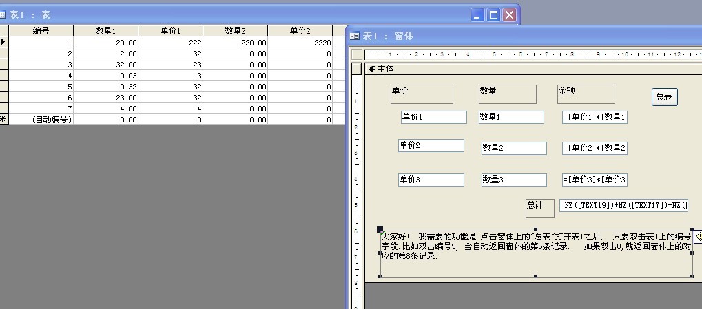Screen dimensions: 702x309
Task: Maximize the 表1 table window
Action: 493,14
